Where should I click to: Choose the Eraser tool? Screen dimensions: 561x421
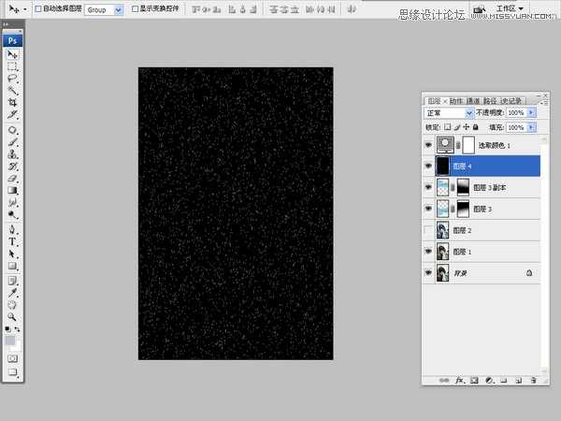[13, 178]
